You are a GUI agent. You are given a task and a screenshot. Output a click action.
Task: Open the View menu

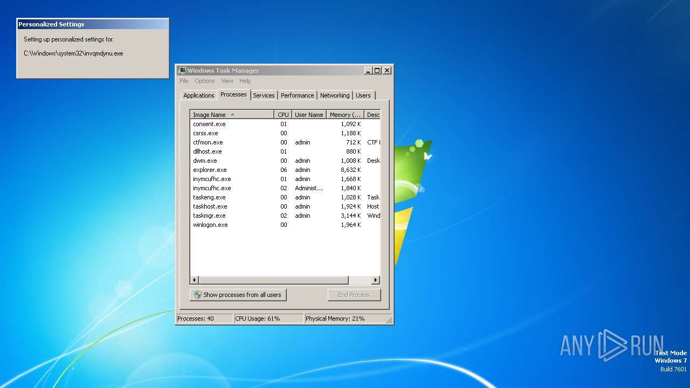coord(227,81)
